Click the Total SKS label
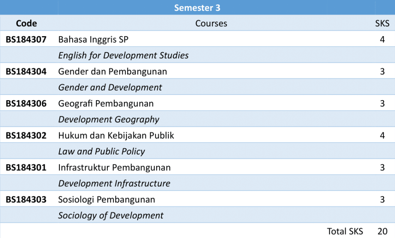The height and width of the screenshot is (238, 395). pos(345,231)
